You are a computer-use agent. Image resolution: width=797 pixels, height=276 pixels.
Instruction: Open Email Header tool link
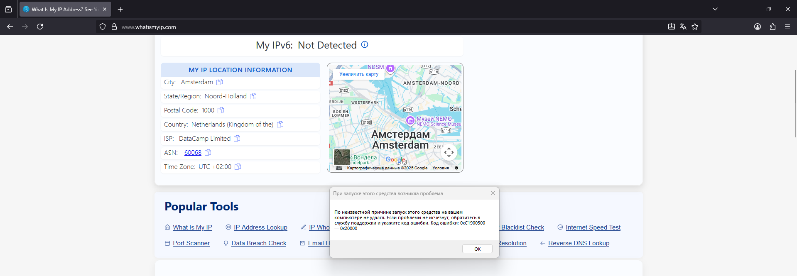tap(319, 243)
